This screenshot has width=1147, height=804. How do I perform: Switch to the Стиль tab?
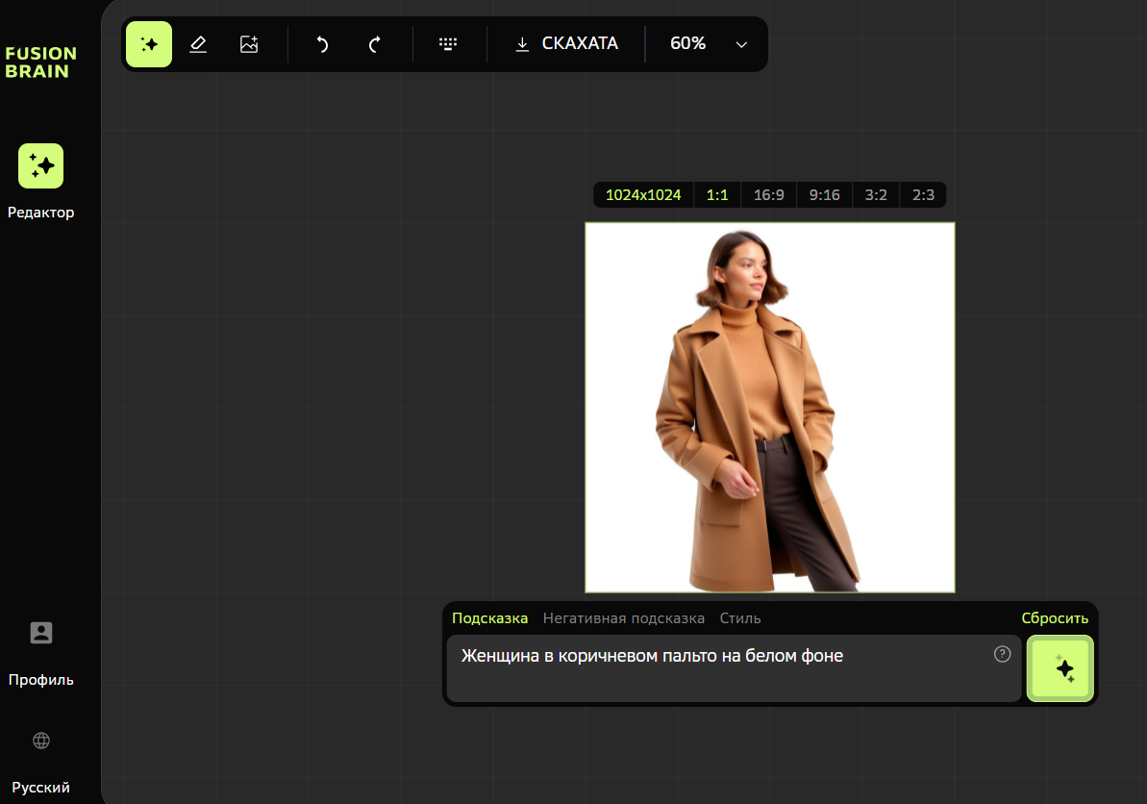[x=740, y=618]
